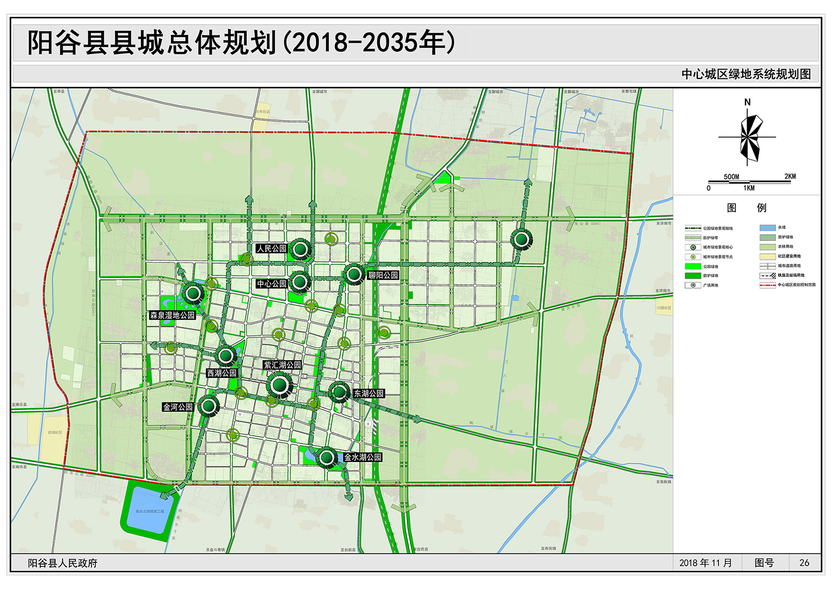Click the 西湖公园 map label
Viewport: 832px width, 589px height.
coord(222,373)
